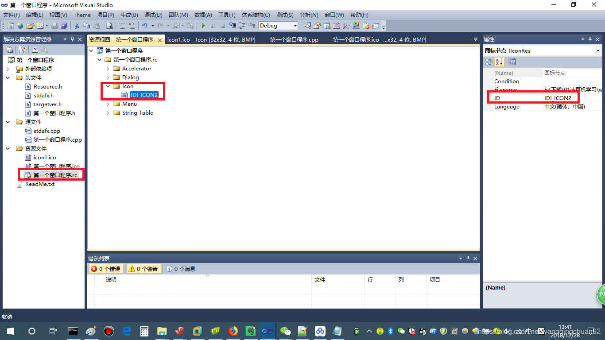Click the Step Into debug icon
The width and height of the screenshot is (605, 340).
tap(233, 26)
